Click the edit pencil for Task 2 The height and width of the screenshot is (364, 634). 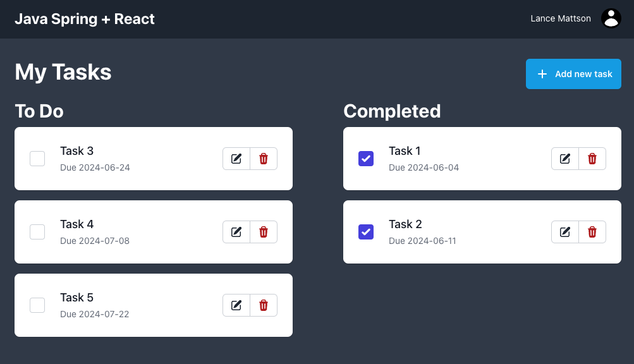click(564, 232)
